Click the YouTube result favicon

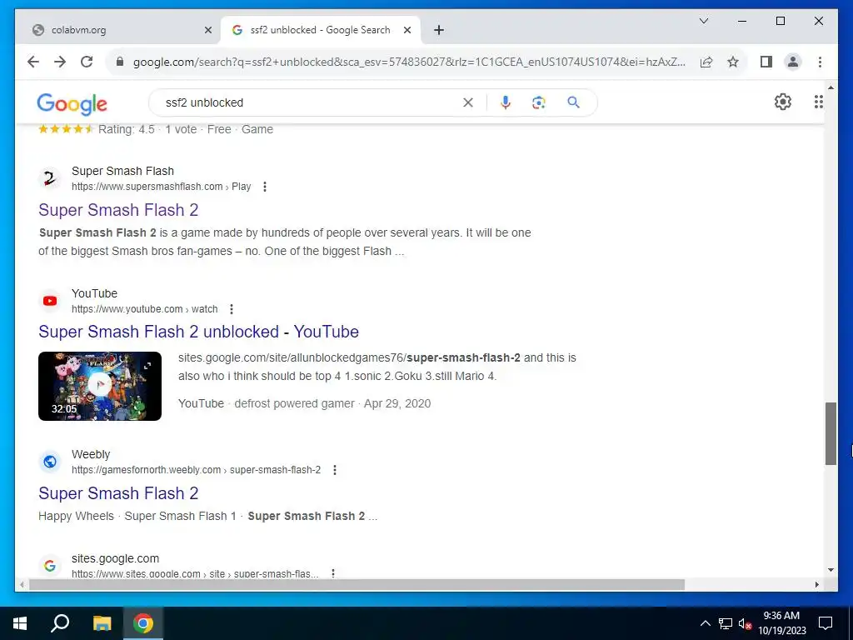49,301
